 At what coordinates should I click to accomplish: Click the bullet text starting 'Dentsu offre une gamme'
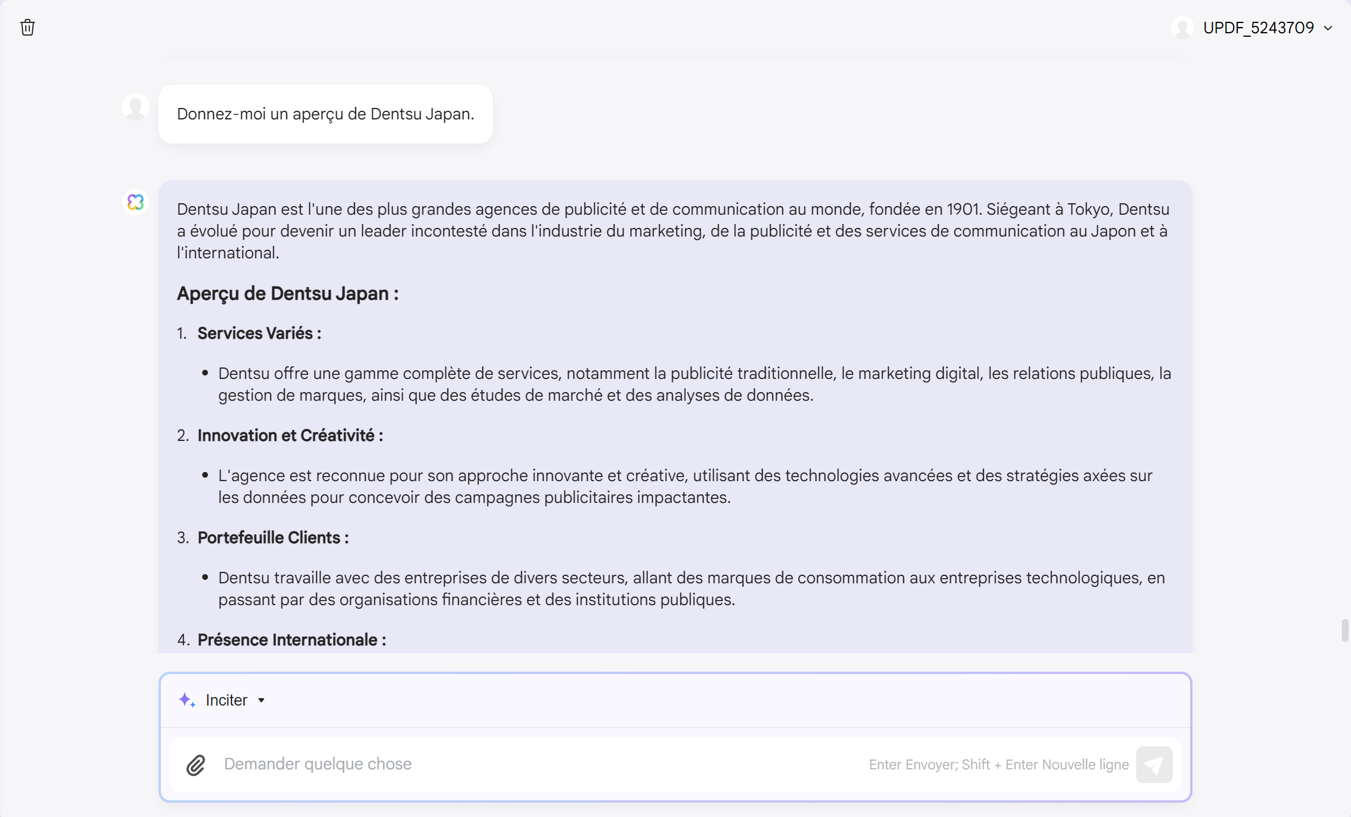[694, 384]
